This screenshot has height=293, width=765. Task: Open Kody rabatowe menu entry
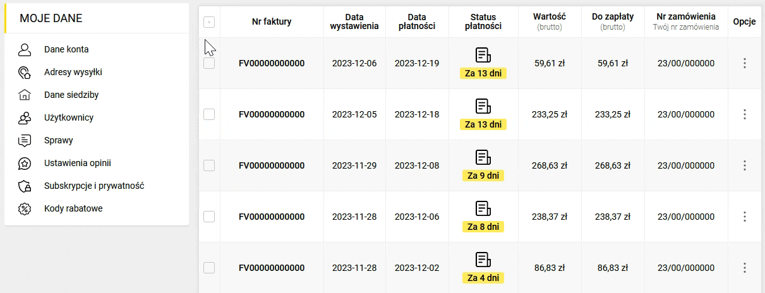point(73,208)
